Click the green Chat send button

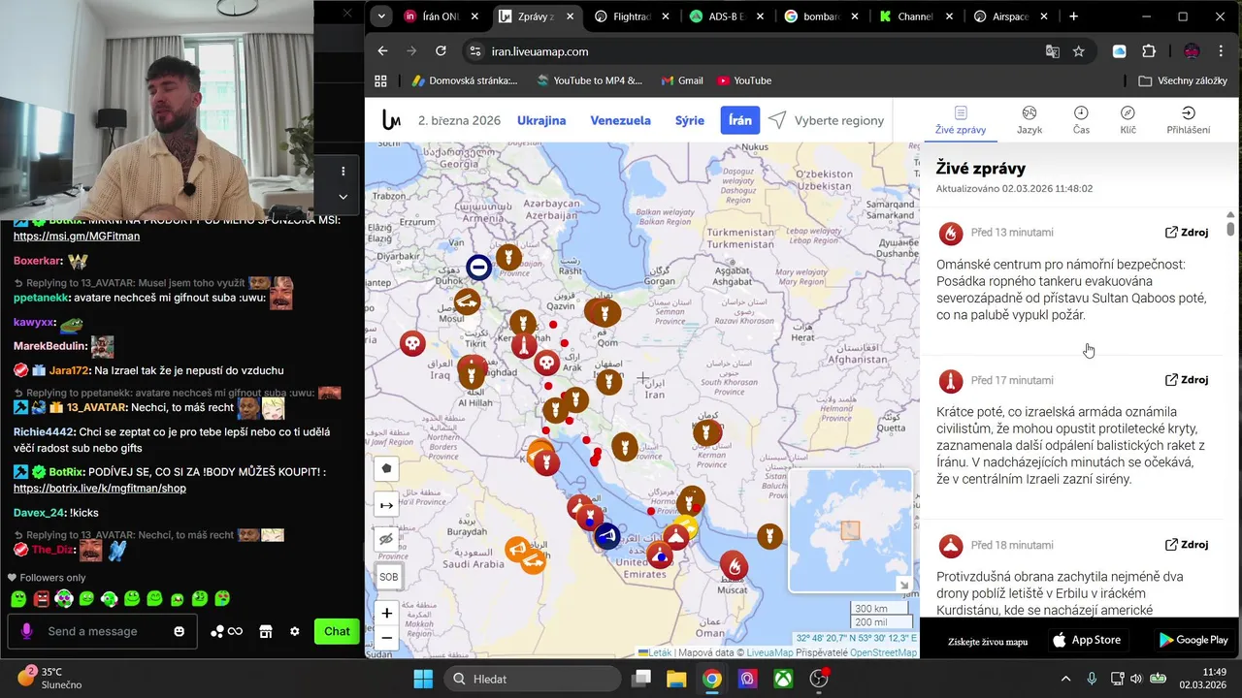pos(337,631)
